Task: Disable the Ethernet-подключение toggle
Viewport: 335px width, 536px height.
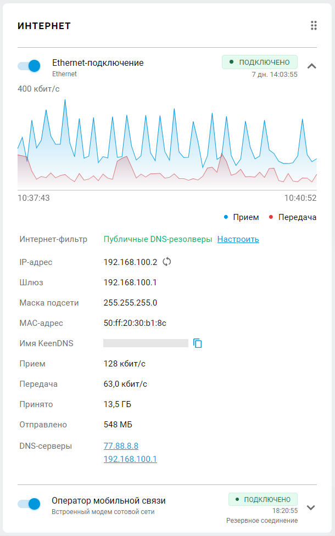Action: (x=29, y=66)
